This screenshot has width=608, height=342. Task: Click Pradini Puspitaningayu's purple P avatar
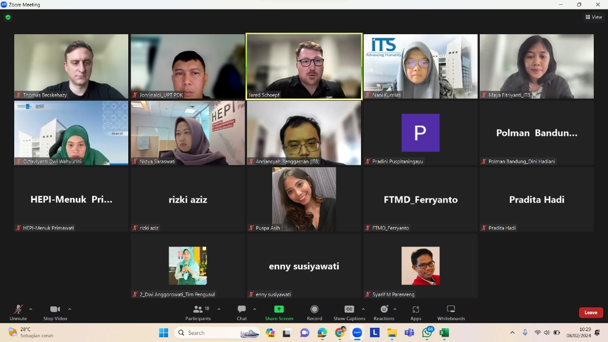pos(420,133)
